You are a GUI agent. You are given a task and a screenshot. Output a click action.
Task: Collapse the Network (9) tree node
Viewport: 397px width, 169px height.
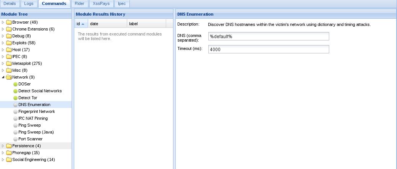coord(3,77)
